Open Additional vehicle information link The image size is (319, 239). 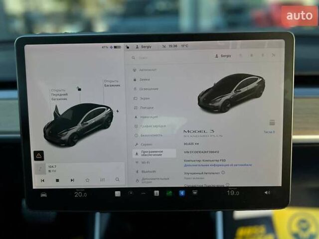coord(218,165)
